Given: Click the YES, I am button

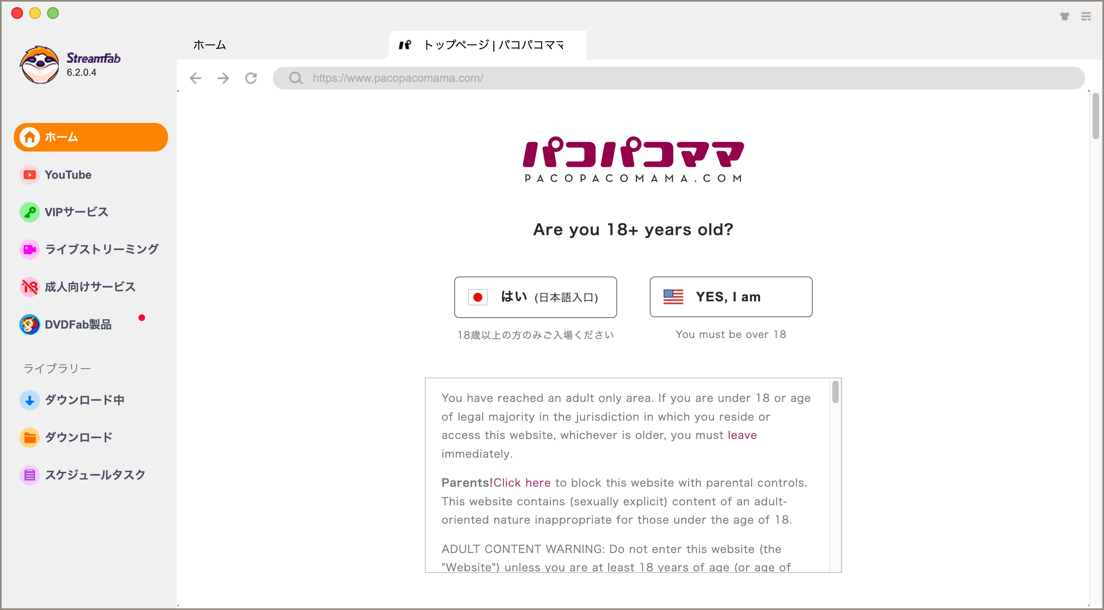Looking at the screenshot, I should click(731, 297).
